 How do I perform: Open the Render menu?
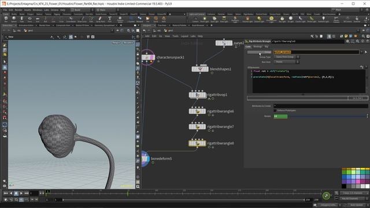point(18,10)
